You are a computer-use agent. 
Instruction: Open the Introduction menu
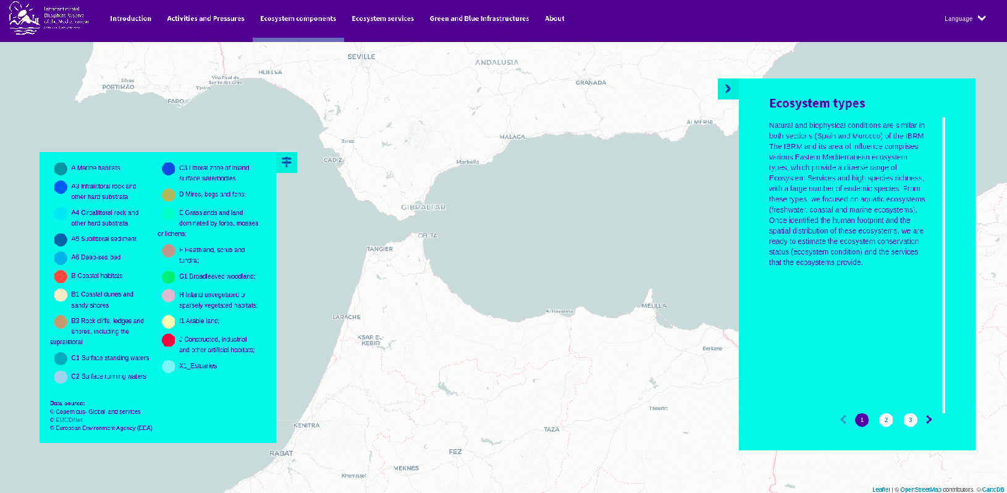point(130,19)
